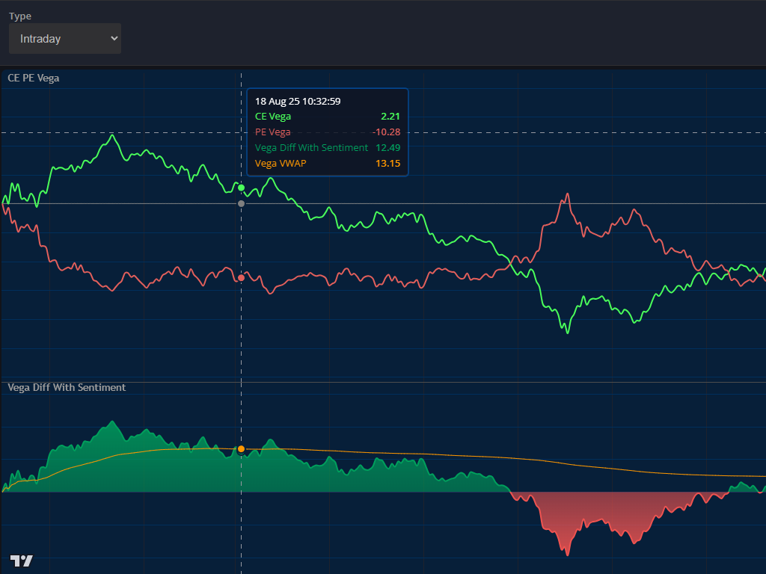Open the Intraday type dropdown
The height and width of the screenshot is (574, 766).
[64, 39]
